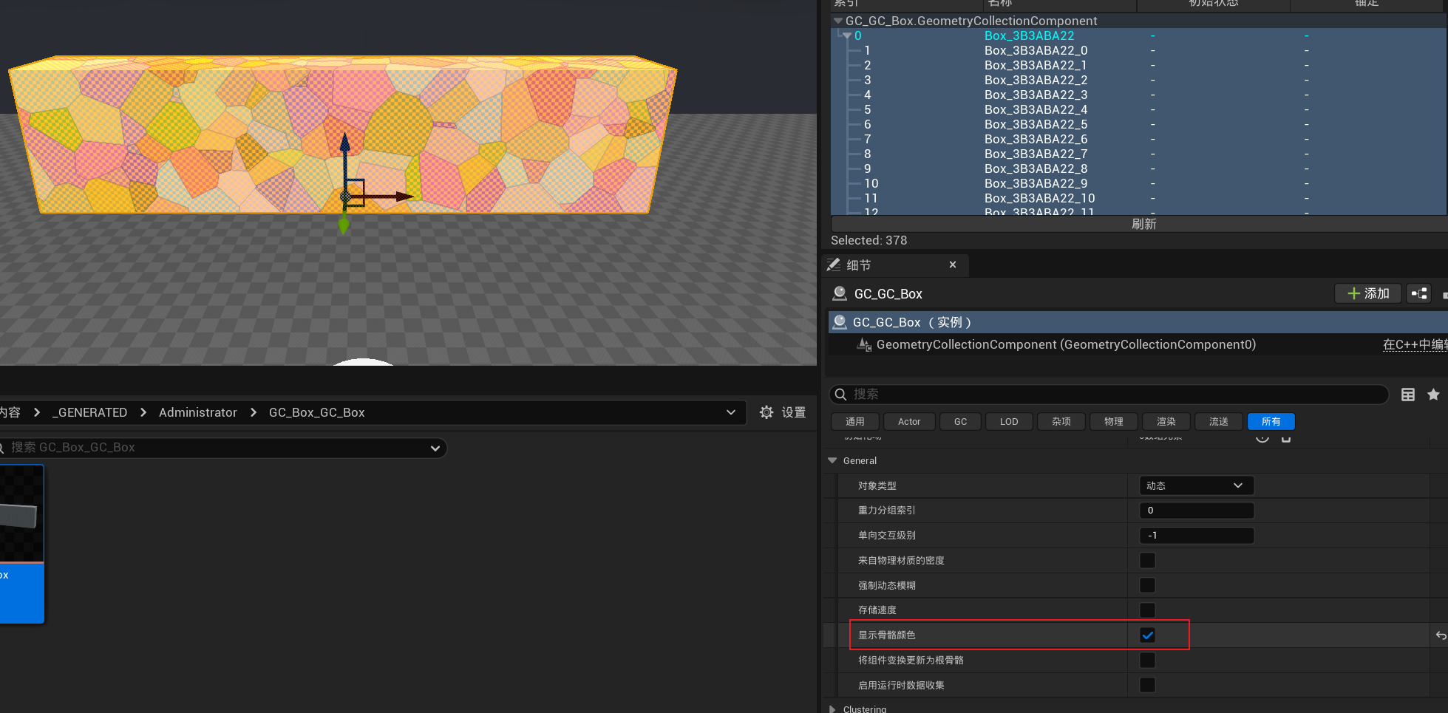Collapse the General section header

[832, 460]
